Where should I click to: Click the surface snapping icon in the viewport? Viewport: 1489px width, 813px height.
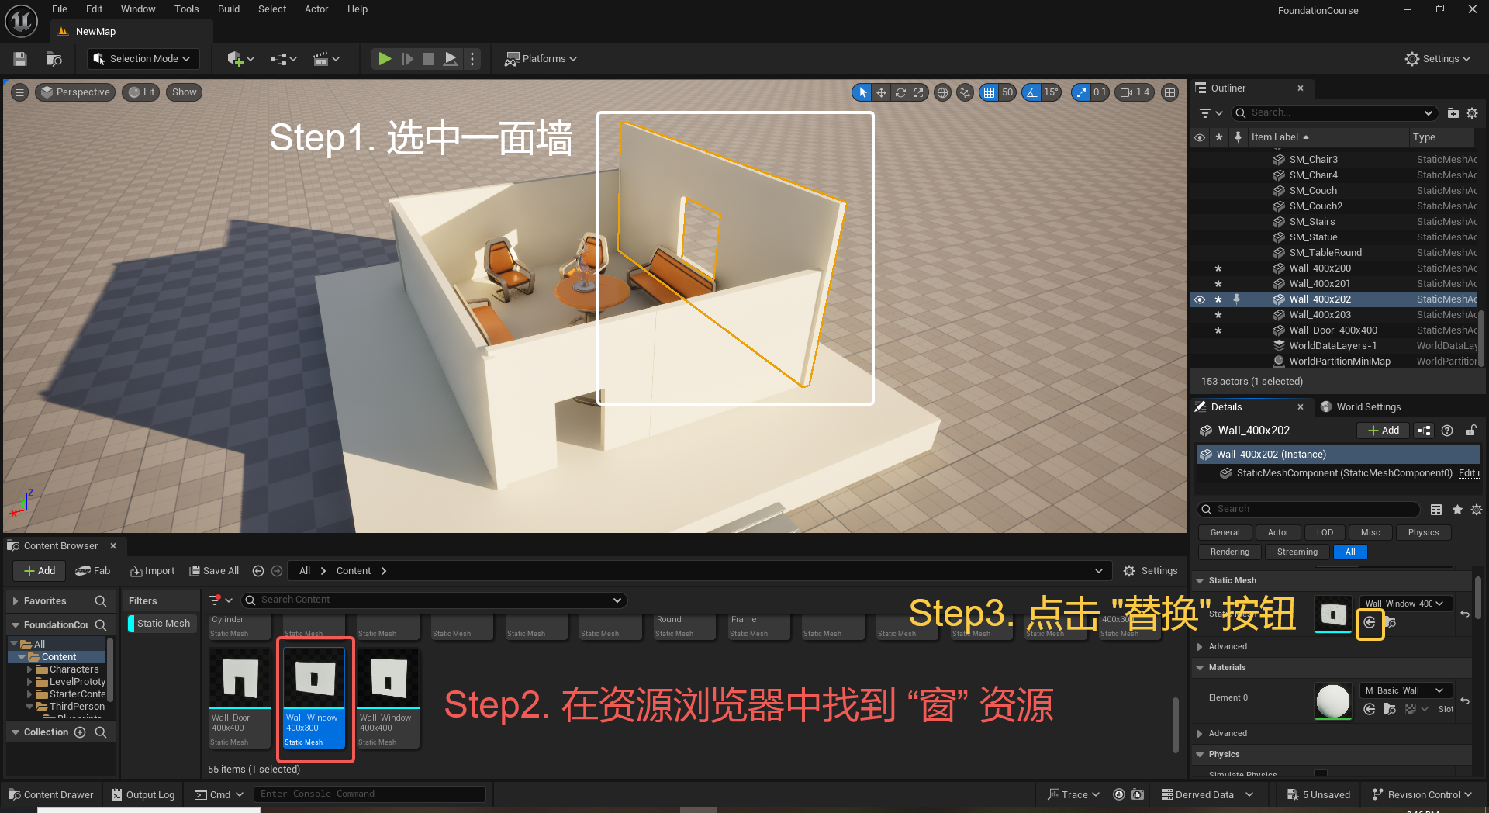(965, 92)
